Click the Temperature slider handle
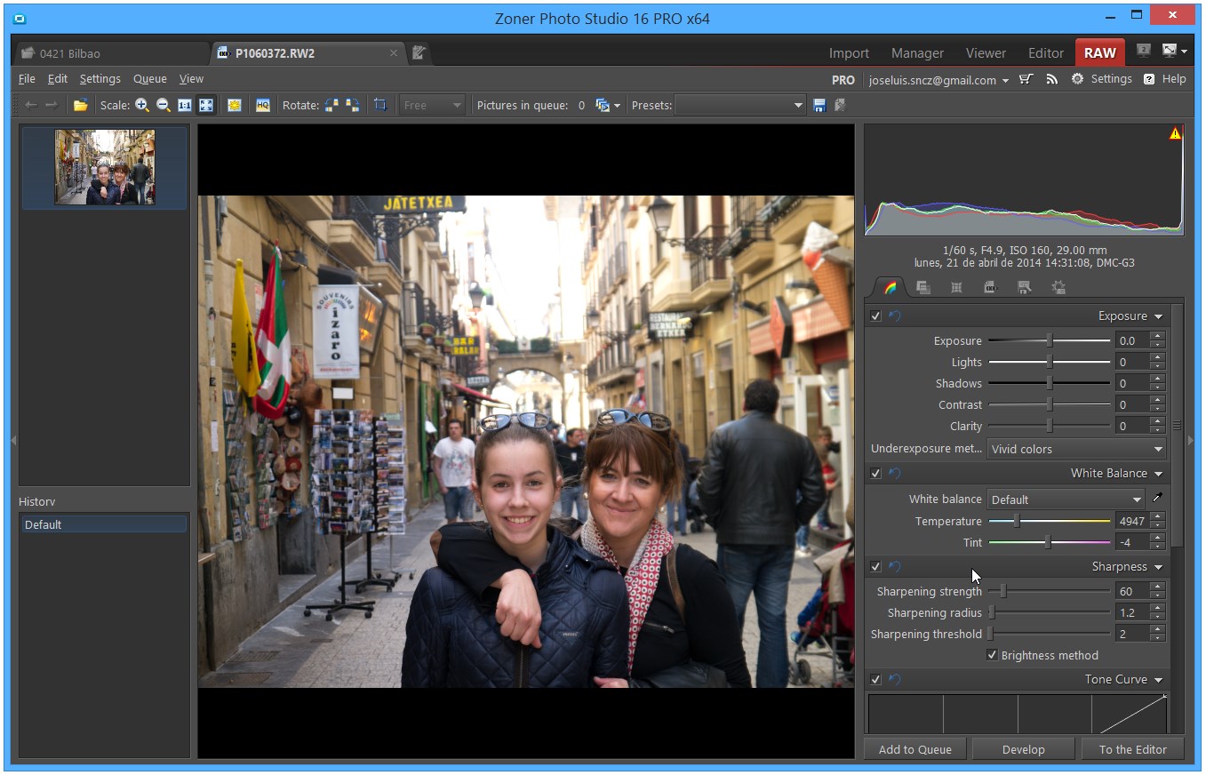1206x775 pixels. (1017, 522)
